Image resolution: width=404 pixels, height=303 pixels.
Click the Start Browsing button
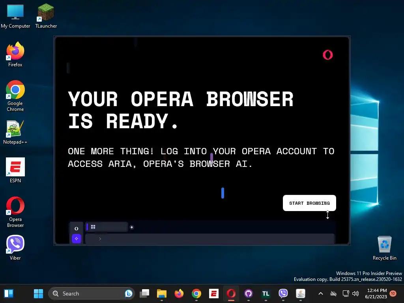click(309, 203)
